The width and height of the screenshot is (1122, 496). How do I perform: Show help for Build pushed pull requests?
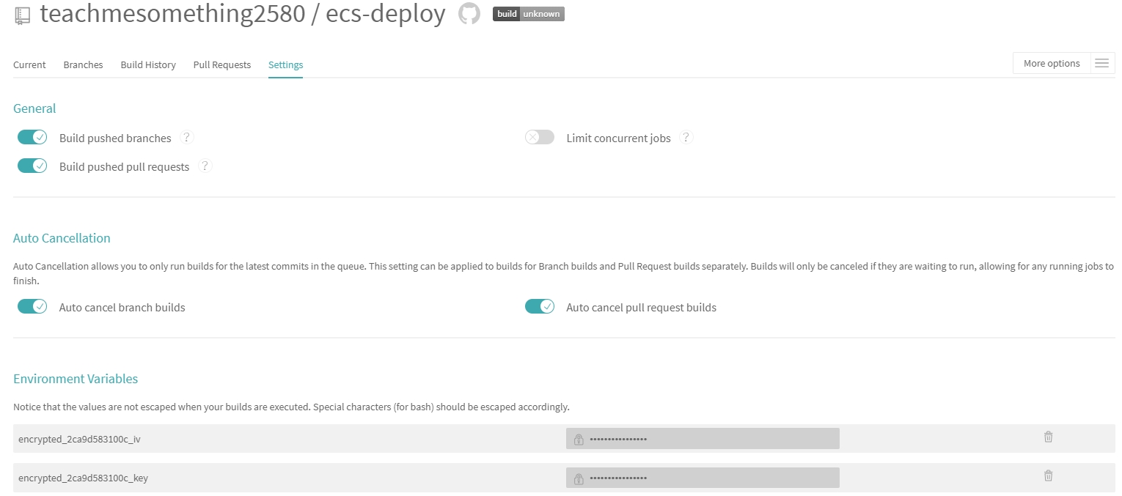pos(205,166)
